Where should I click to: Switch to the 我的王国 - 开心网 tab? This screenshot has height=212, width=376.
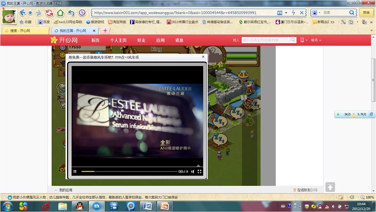click(75, 31)
